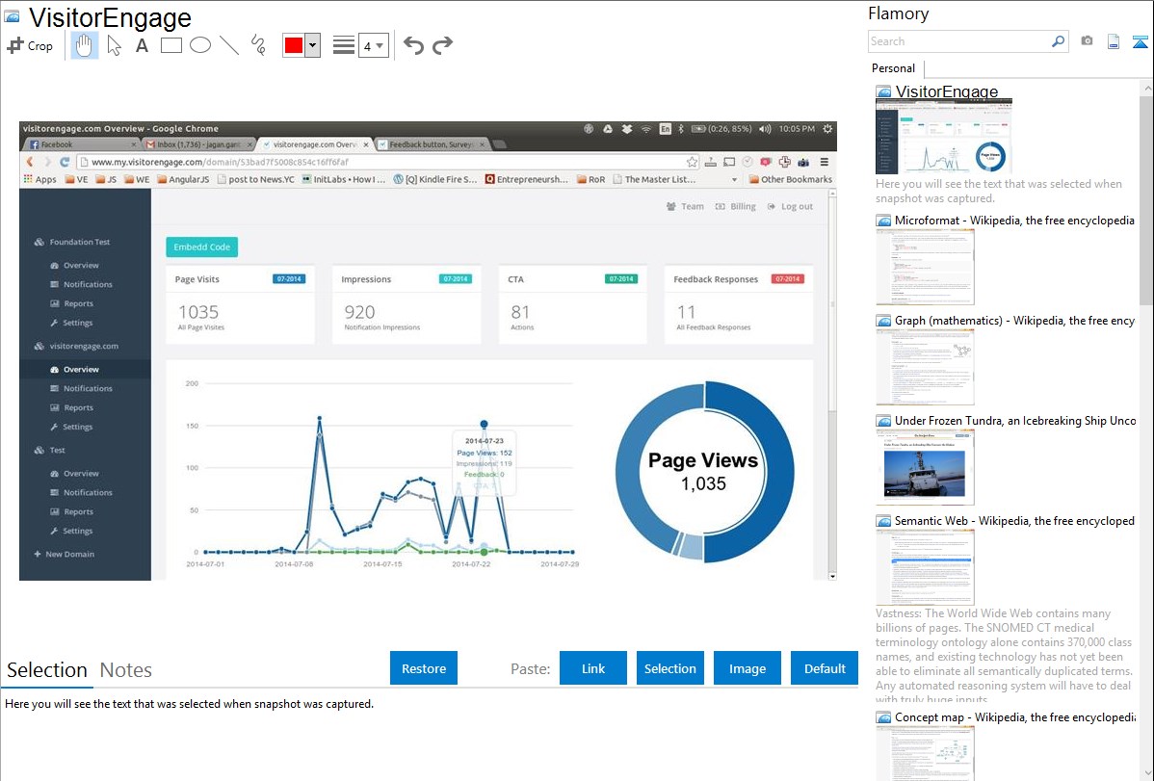Open Billing in dashboard header
The width and height of the screenshot is (1154, 781).
click(736, 206)
